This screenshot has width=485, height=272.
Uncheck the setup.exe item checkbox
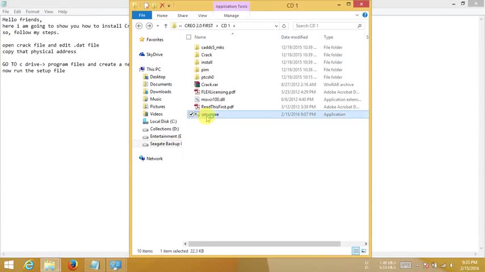[x=191, y=114]
